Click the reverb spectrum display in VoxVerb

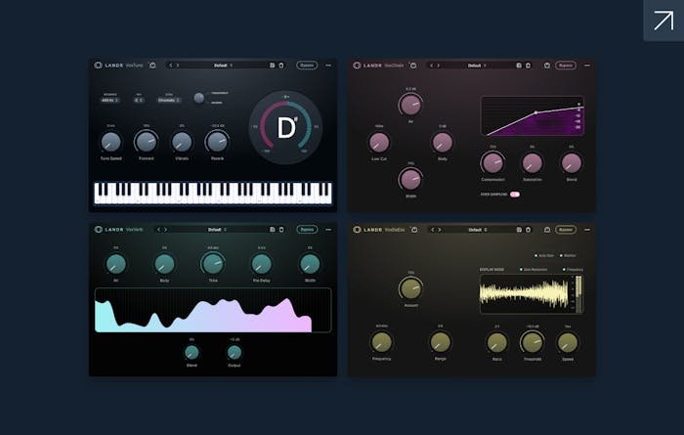point(213,310)
